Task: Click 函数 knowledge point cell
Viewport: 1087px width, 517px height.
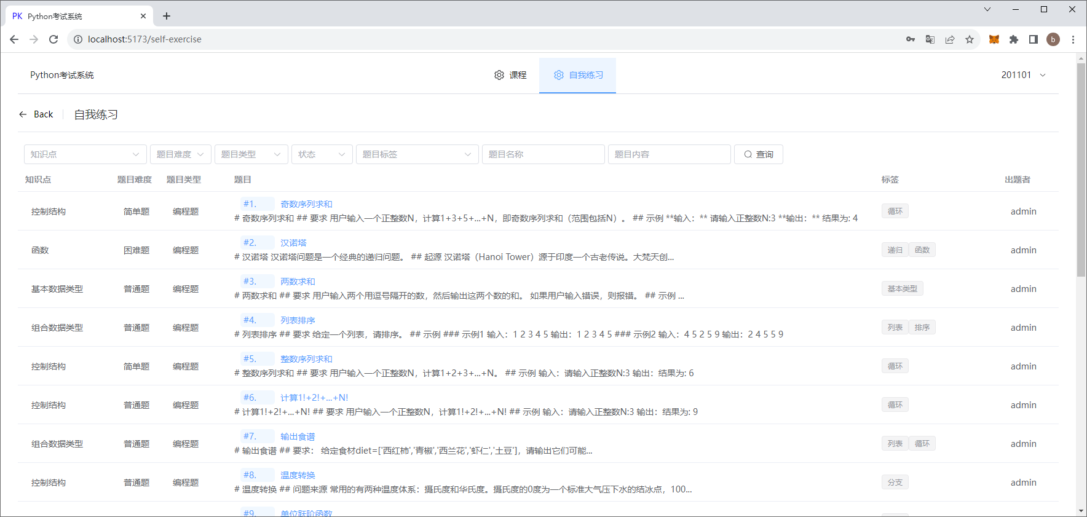Action: [x=40, y=250]
